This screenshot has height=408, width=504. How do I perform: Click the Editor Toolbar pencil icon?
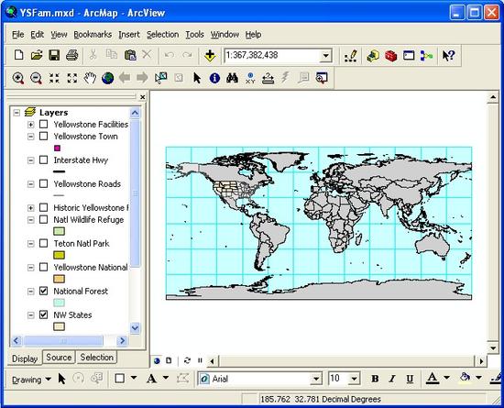pos(351,56)
